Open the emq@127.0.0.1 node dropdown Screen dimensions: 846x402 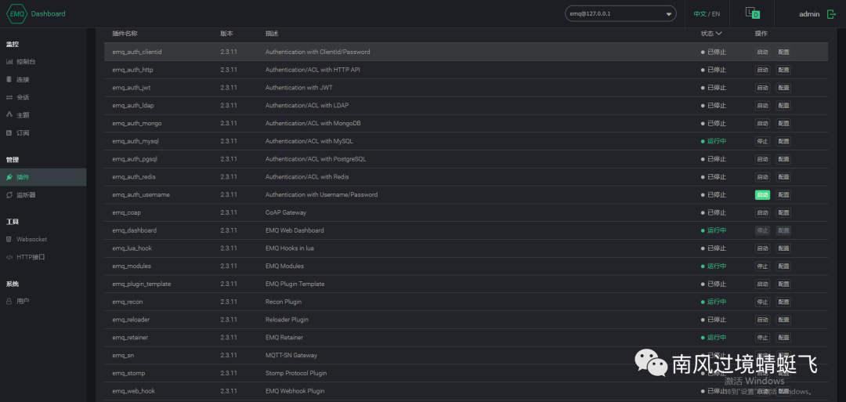(620, 13)
